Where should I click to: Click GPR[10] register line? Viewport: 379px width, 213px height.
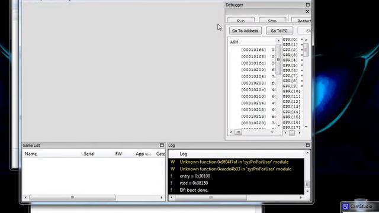click(x=293, y=91)
